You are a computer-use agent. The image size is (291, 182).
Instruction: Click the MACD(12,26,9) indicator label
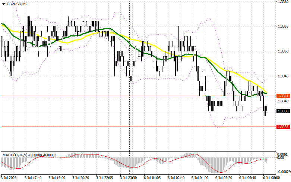click(x=15, y=155)
